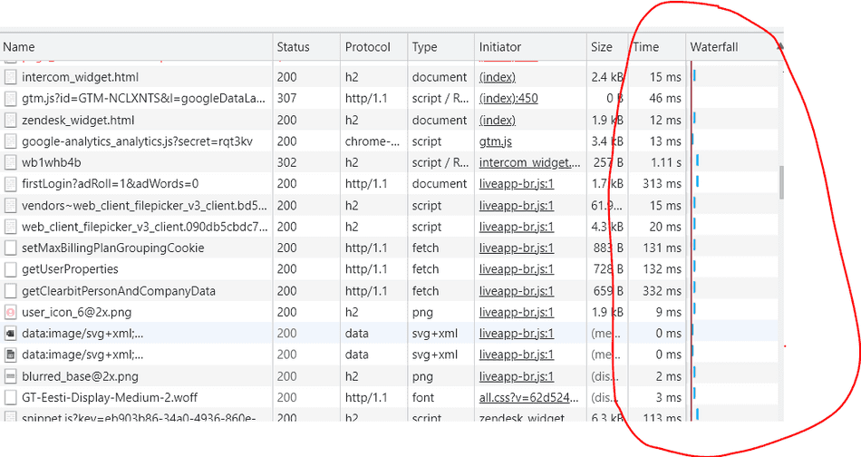Select the vendors~web_client_filepicker_v3_client request

tap(144, 206)
